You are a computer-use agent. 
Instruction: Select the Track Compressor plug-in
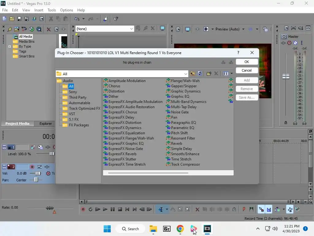(x=186, y=164)
